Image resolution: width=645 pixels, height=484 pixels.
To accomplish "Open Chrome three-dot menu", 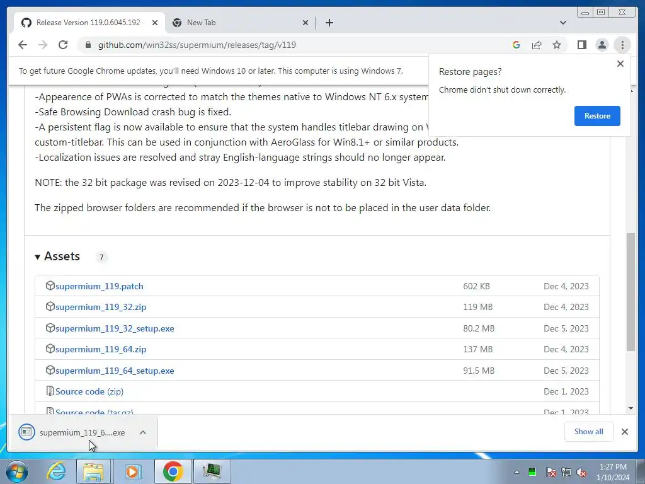I will coord(622,45).
